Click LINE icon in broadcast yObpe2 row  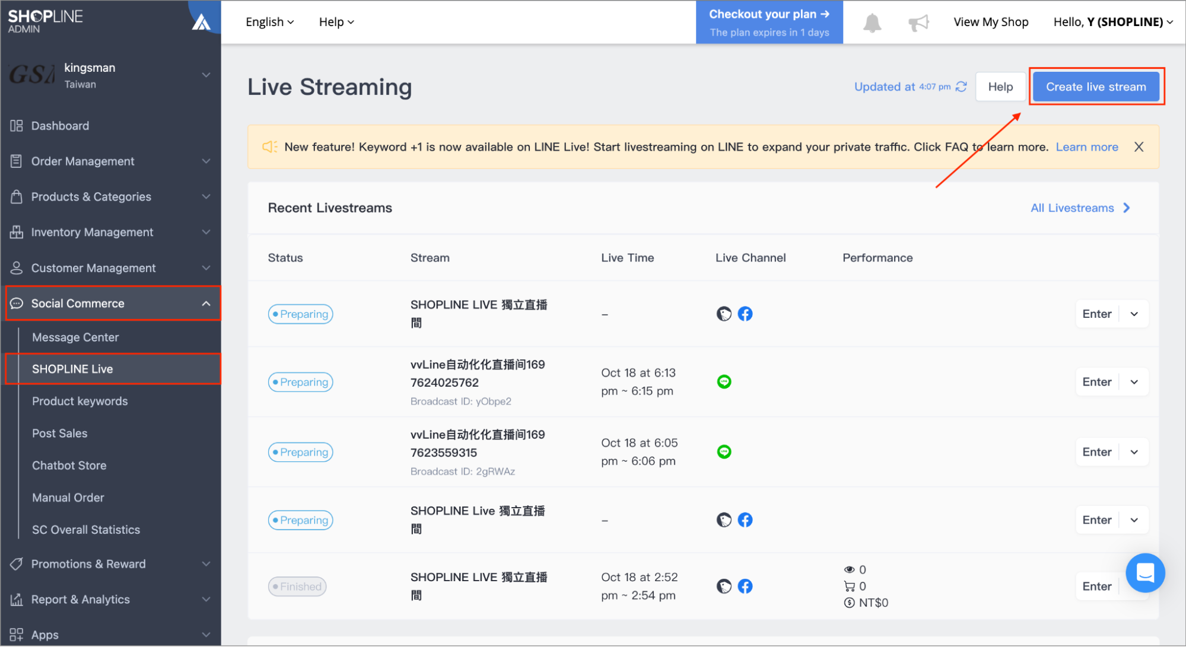pos(724,382)
